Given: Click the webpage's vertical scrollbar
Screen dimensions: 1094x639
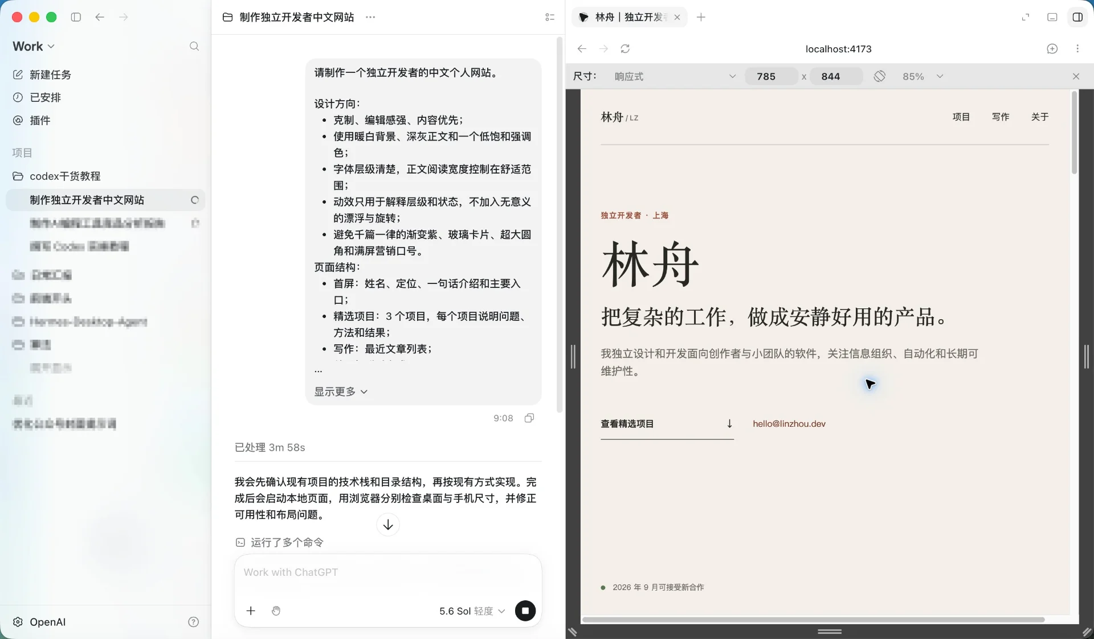Looking at the screenshot, I should (x=1075, y=134).
